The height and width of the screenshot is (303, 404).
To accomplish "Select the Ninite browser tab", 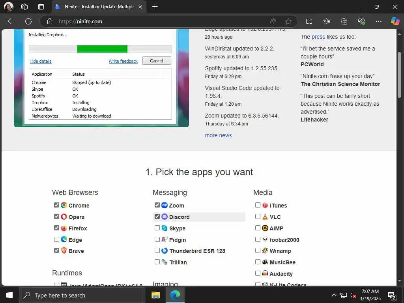I will [x=99, y=7].
